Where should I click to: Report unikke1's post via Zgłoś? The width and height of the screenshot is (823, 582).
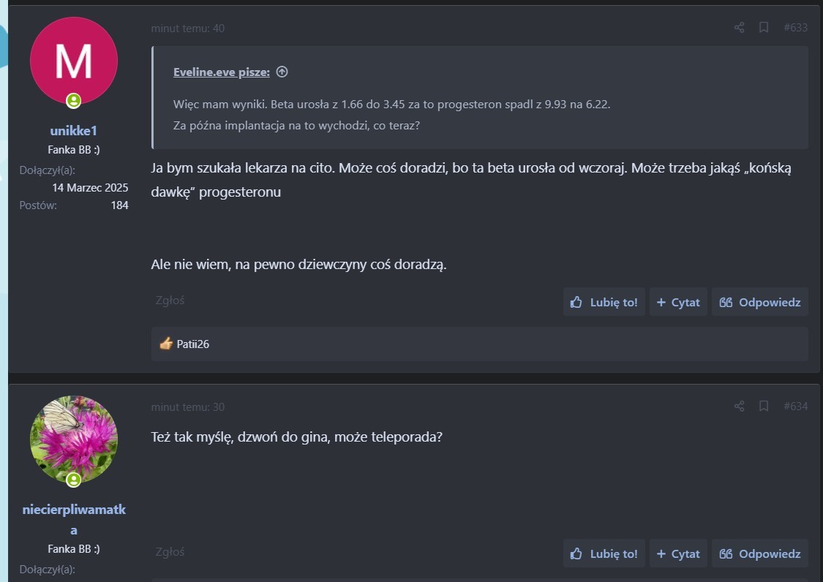coord(170,300)
